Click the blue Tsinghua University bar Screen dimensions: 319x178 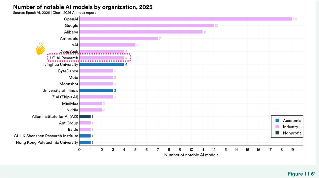coord(102,64)
